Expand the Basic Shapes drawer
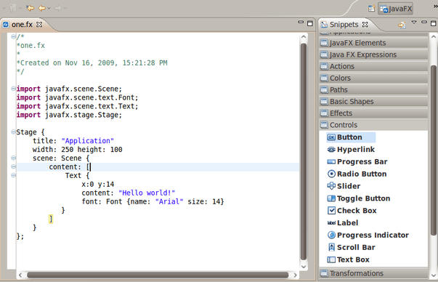 [x=373, y=102]
